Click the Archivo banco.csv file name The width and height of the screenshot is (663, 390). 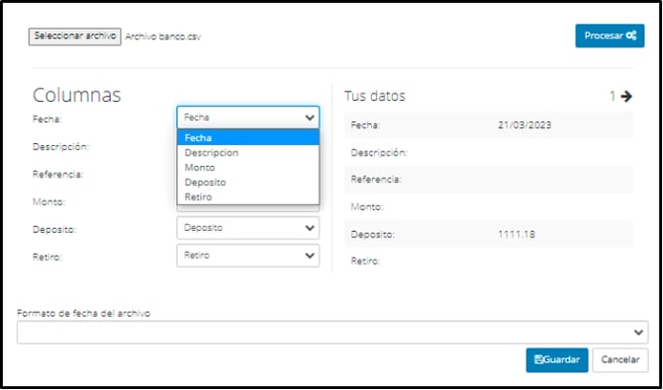pyautogui.click(x=163, y=37)
